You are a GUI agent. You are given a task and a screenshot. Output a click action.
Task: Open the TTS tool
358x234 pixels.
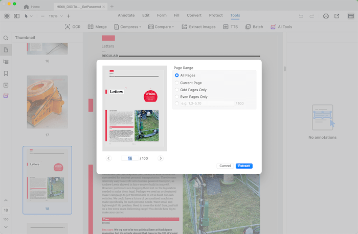coord(231,27)
